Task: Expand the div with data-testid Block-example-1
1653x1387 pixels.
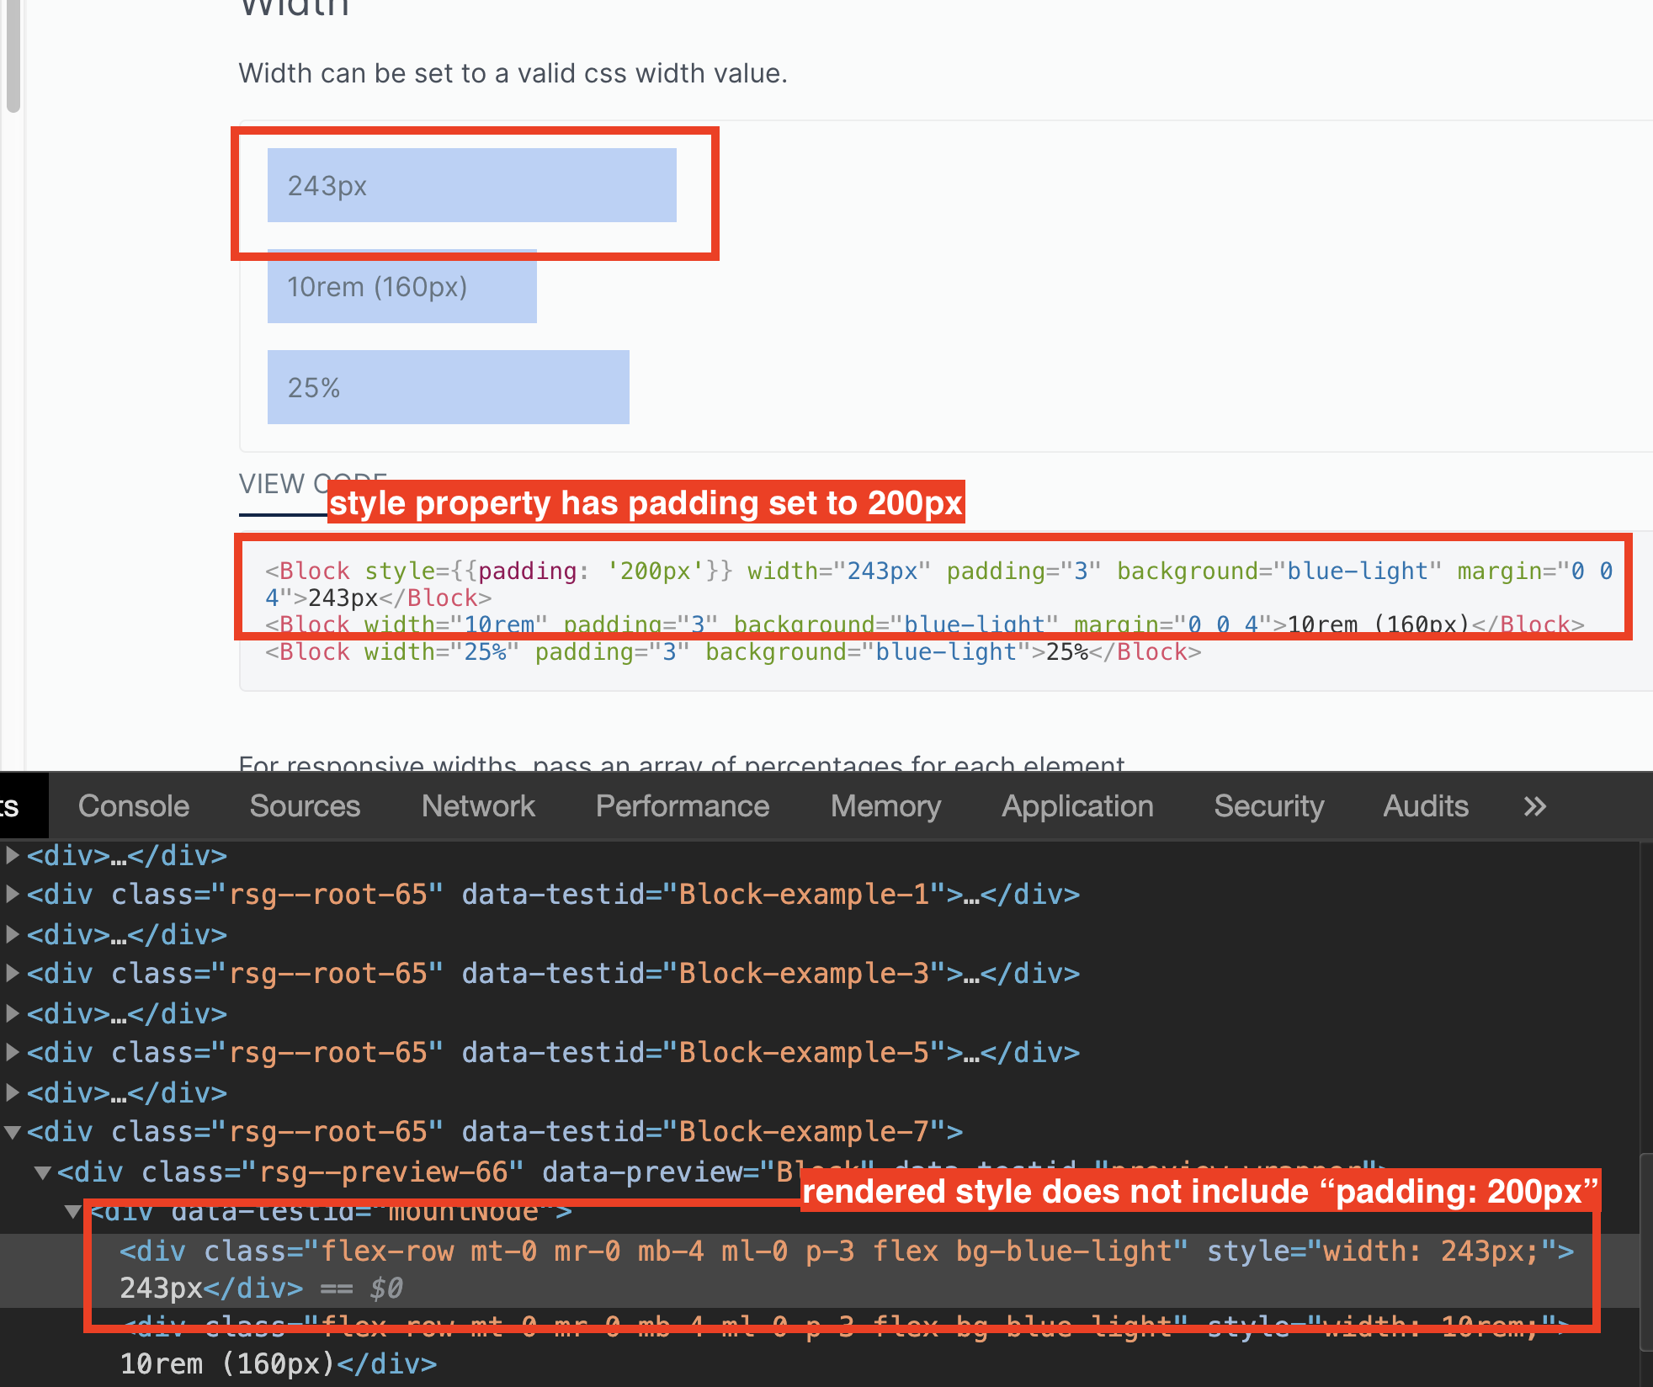Action: (x=13, y=894)
